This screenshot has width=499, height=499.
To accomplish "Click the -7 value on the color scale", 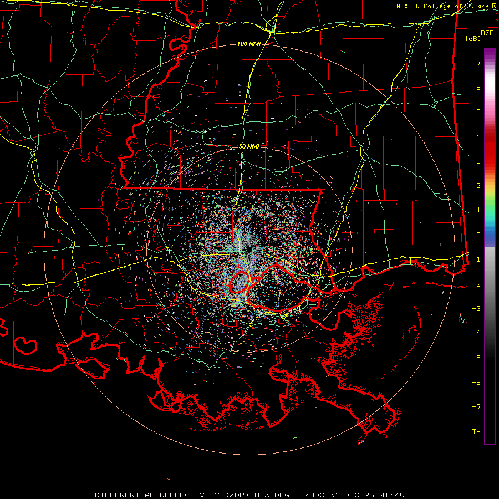I will pos(476,407).
